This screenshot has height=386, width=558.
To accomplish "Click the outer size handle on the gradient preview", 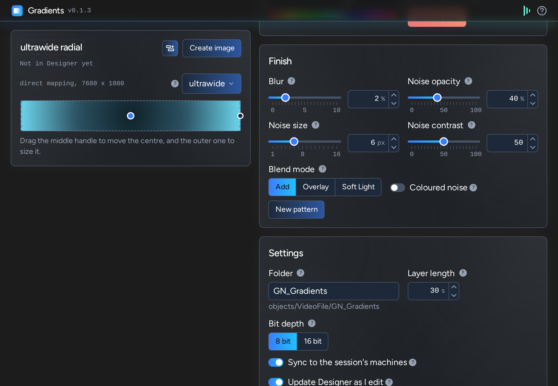I will tap(240, 116).
